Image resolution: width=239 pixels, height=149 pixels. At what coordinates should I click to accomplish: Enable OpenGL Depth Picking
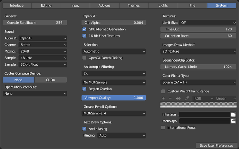(x=84, y=58)
